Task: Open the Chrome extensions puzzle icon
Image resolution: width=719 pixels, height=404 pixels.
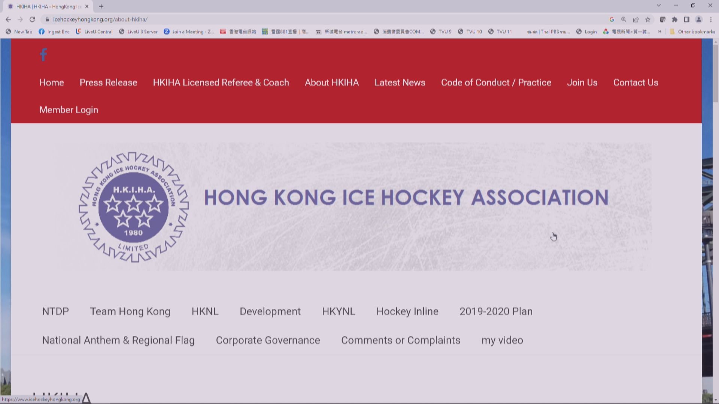Action: (675, 19)
